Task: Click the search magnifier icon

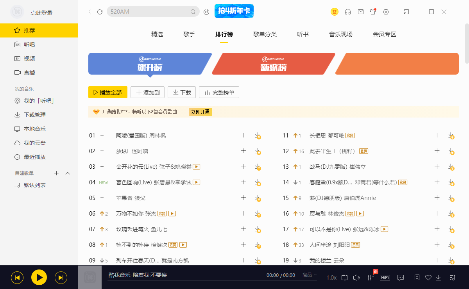Action: click(x=193, y=12)
